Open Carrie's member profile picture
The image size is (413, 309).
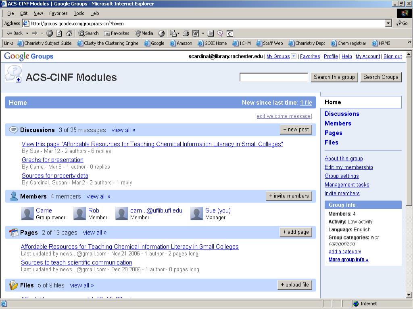[x=27, y=213]
